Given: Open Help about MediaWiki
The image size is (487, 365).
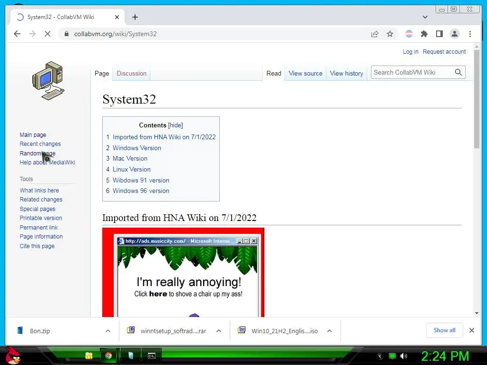Looking at the screenshot, I should [x=47, y=163].
